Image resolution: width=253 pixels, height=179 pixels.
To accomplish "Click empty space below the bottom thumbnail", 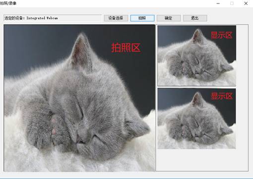I will [x=202, y=160].
